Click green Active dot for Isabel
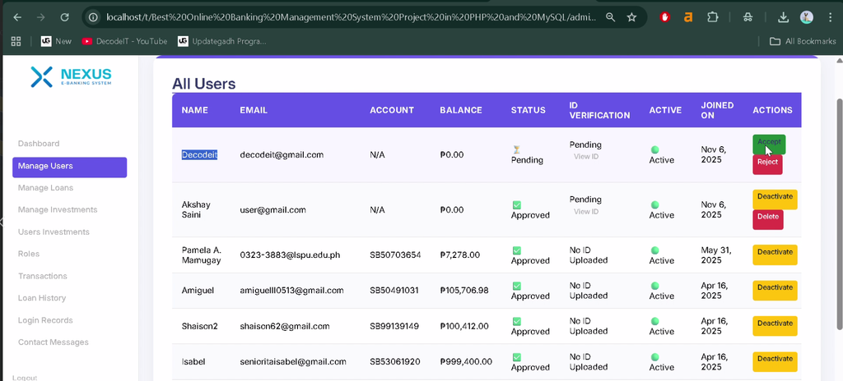The height and width of the screenshot is (381, 843). [x=654, y=357]
